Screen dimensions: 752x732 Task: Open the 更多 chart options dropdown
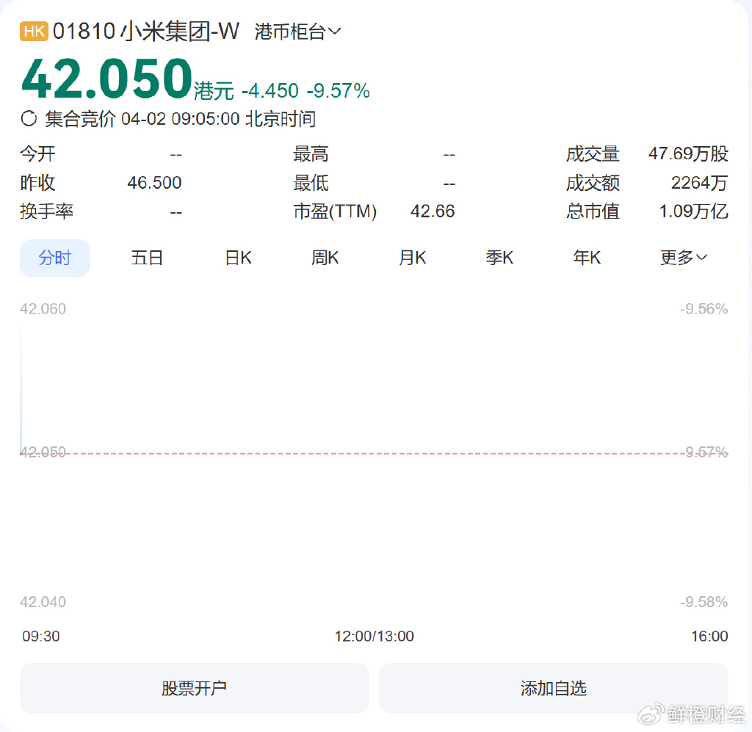pyautogui.click(x=683, y=258)
